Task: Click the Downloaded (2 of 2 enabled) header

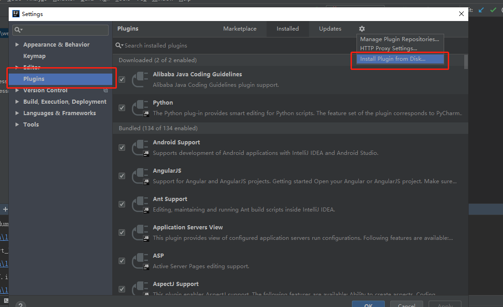Action: (x=157, y=60)
